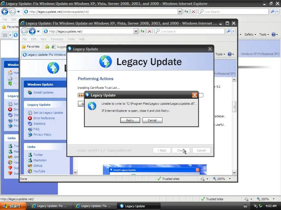281x210 pixels.
Task: Open the Error Reference link
Action: coord(44,118)
